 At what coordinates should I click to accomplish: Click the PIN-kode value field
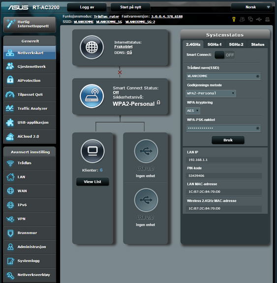click(224, 175)
